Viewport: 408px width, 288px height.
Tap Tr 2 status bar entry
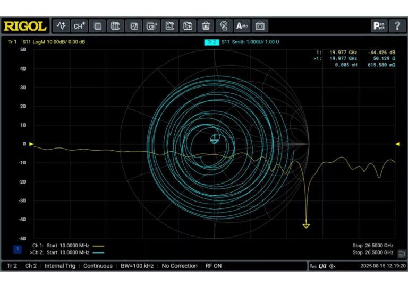coord(12,266)
